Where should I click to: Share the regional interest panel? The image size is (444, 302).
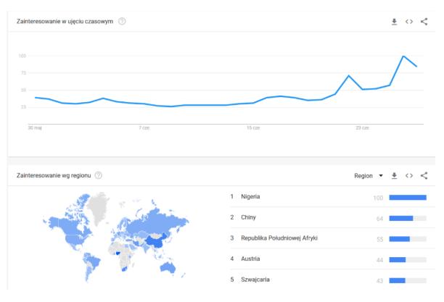tap(424, 175)
